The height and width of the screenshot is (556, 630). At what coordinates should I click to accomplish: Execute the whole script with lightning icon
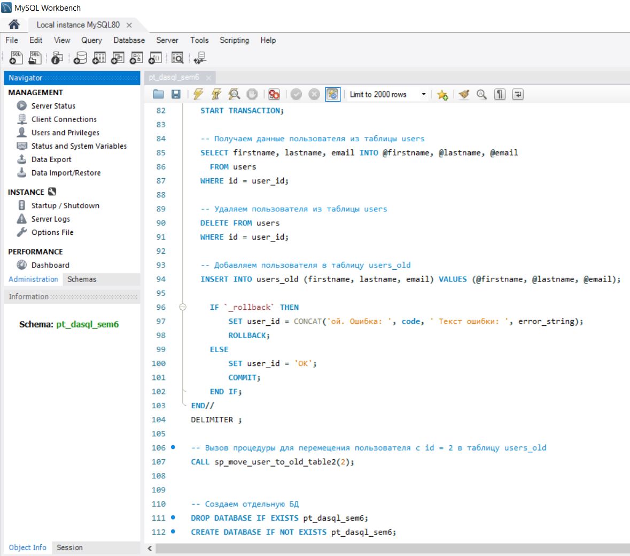198,95
